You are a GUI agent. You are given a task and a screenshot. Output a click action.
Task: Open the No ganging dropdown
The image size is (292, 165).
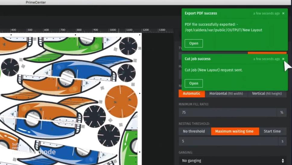coord(233,160)
